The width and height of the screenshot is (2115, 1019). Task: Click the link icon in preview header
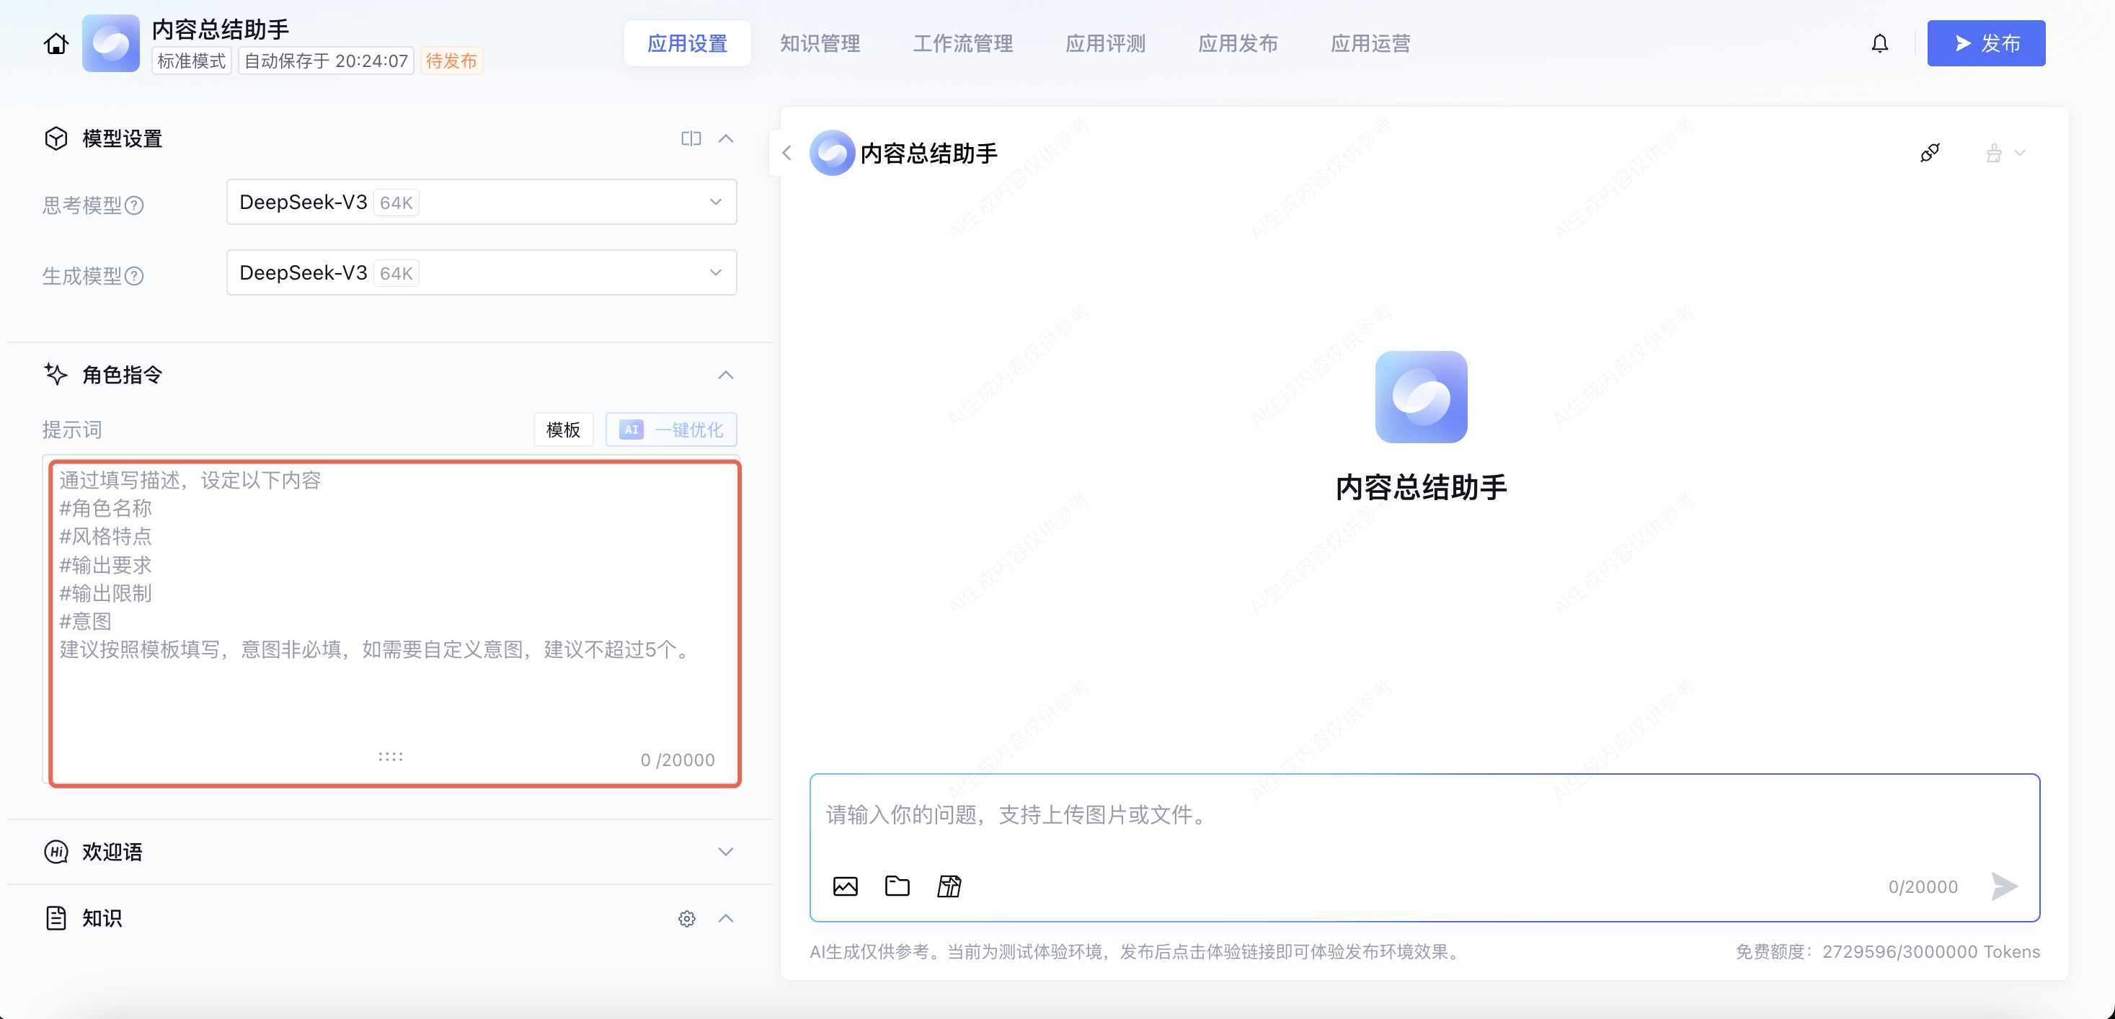point(1930,153)
